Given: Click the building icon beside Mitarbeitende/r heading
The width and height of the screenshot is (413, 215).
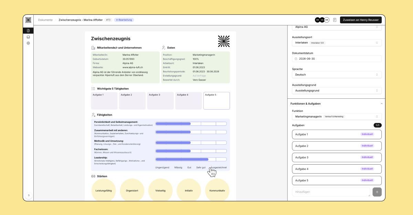Looking at the screenshot, I should 93,48.
